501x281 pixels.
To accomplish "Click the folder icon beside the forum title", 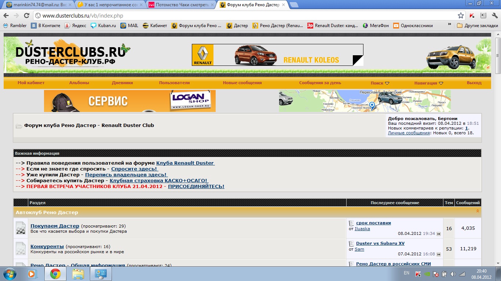I will point(19,126).
